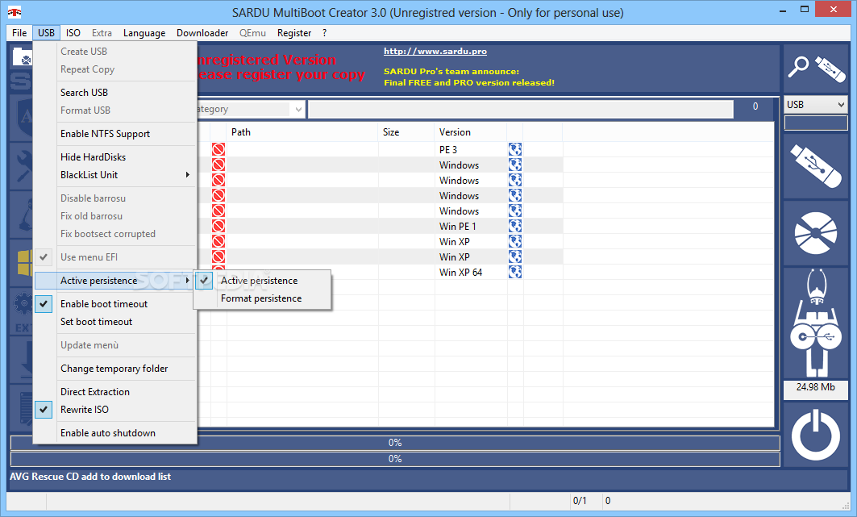This screenshot has width=857, height=517.
Task: Click the SARDU robot mascot icon
Action: click(815, 323)
